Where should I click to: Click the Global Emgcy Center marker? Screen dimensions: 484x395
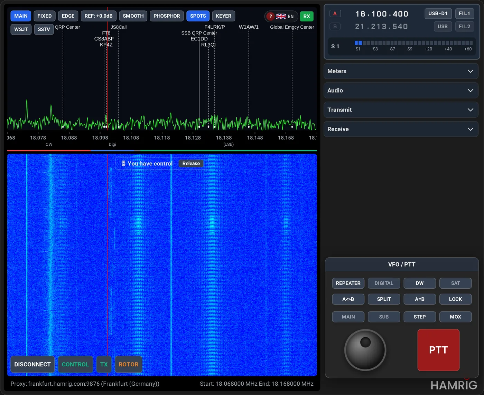pos(292,27)
